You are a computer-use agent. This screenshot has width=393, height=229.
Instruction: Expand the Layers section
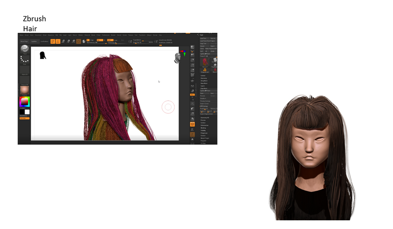[203, 86]
